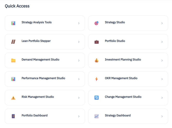Click the lightning bolt icon for OKR Management

[97, 79]
